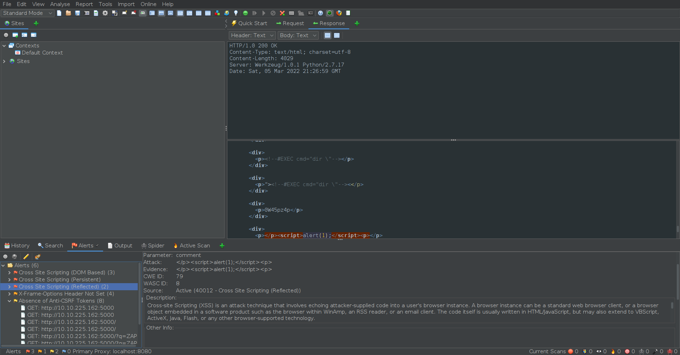Click the Open Session folder icon
This screenshot has height=355, width=680.
(x=68, y=13)
